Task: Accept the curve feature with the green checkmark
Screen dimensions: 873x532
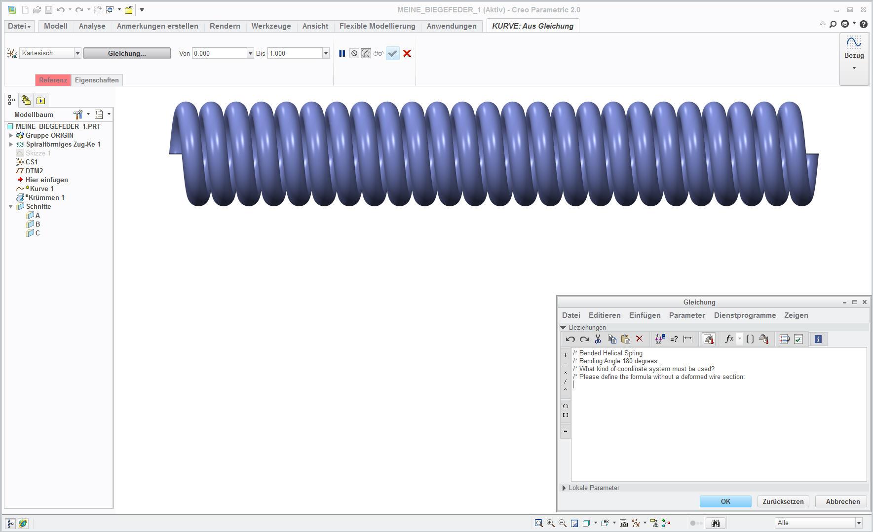Action: pos(392,53)
